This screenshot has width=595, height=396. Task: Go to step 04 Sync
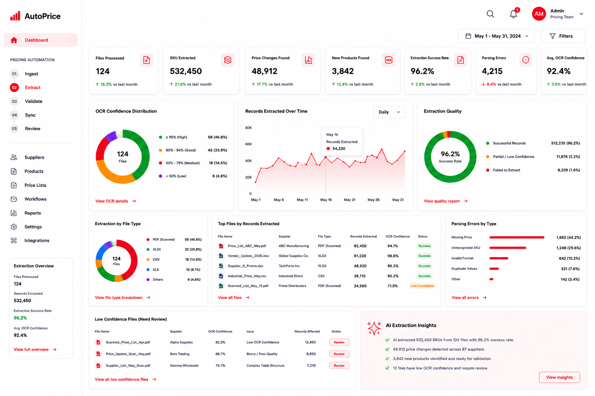(23, 115)
